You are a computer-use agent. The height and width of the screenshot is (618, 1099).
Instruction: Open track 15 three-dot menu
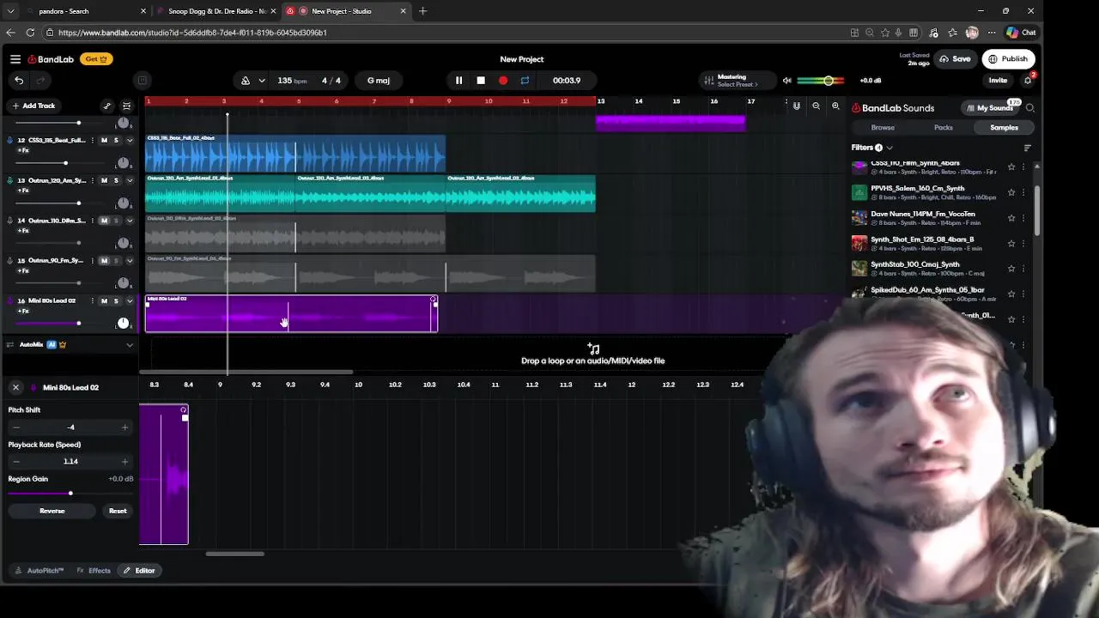[x=94, y=261]
